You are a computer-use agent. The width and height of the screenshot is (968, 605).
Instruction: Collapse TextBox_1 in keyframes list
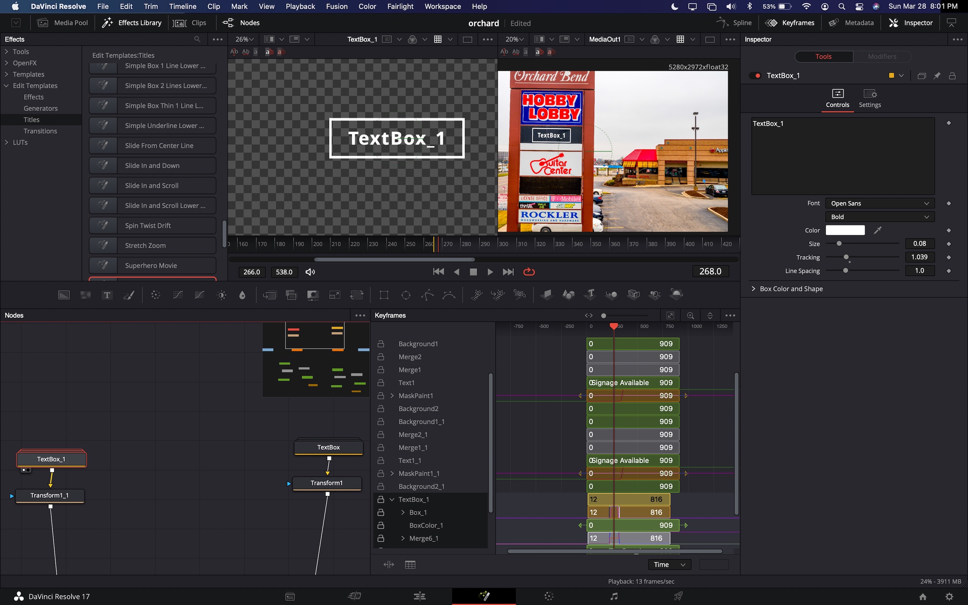[x=392, y=499]
